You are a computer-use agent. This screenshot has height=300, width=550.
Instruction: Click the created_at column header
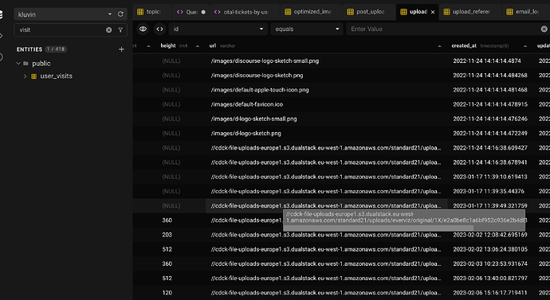click(x=464, y=45)
